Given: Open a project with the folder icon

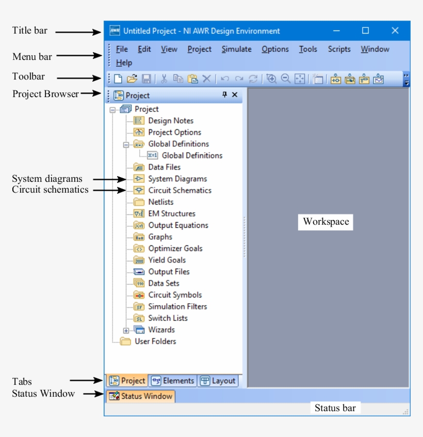Looking at the screenshot, I should [132, 79].
